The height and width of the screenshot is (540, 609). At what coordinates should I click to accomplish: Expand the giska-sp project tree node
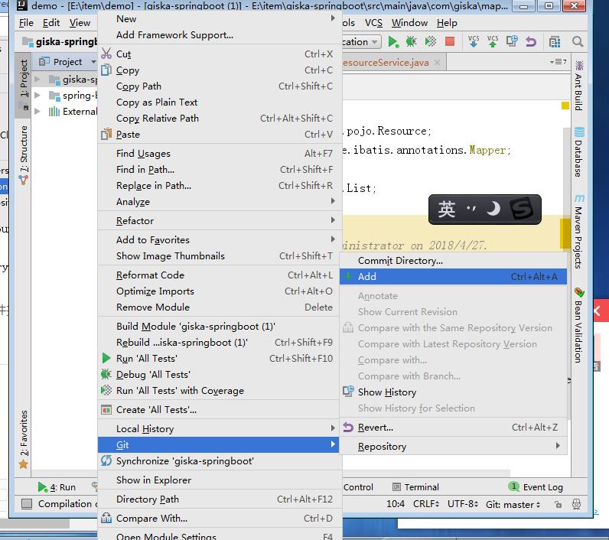click(37, 80)
